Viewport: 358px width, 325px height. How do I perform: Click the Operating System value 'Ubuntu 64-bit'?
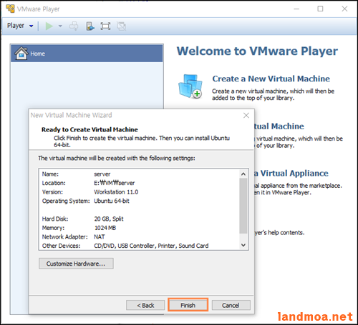click(112, 201)
